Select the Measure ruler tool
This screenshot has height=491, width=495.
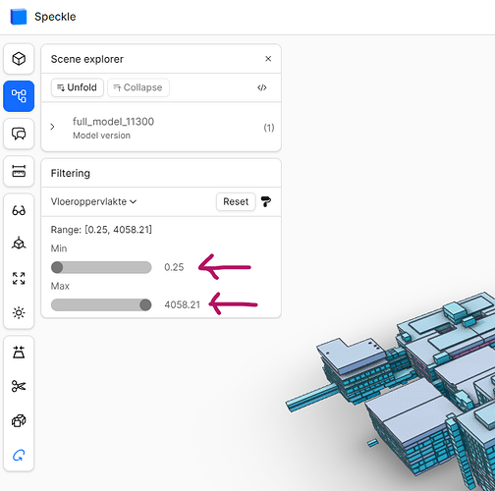[19, 171]
